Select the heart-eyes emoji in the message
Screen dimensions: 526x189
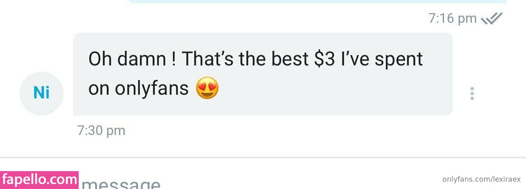[207, 88]
